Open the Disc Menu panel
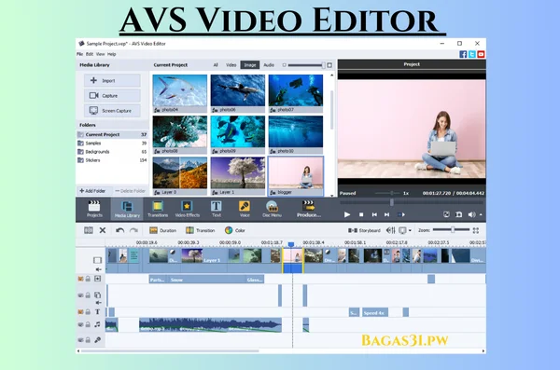The width and height of the screenshot is (560, 370). point(272,209)
